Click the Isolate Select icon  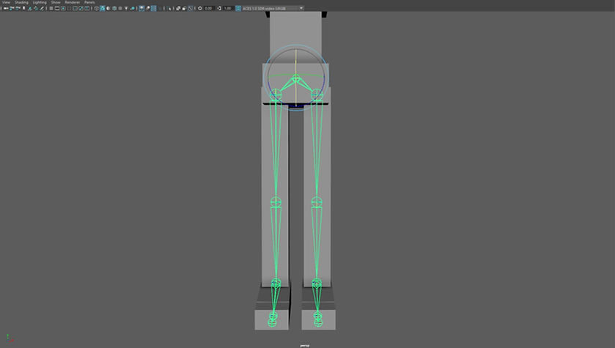click(169, 8)
